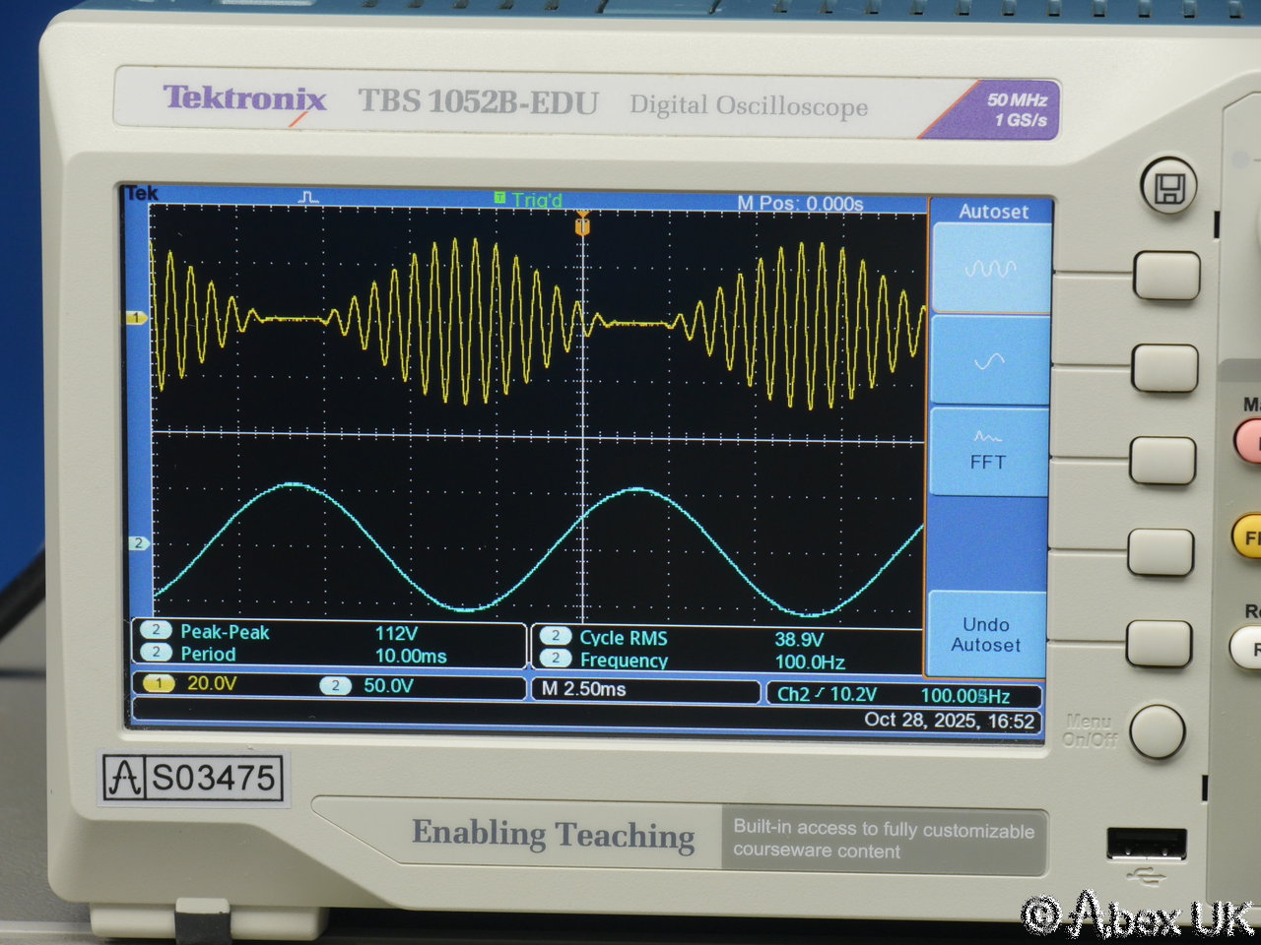1261x945 pixels.
Task: Click the channel 2 ground reference marker
Action: pyautogui.click(x=138, y=543)
